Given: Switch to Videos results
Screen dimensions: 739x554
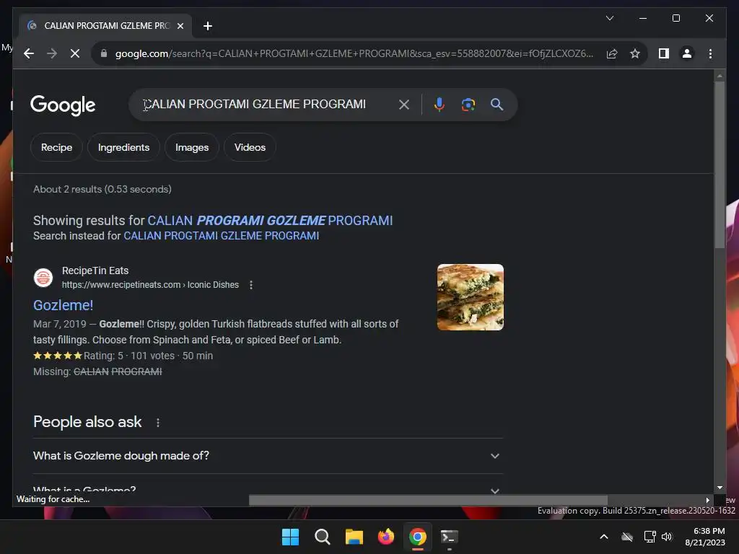Looking at the screenshot, I should tap(250, 147).
